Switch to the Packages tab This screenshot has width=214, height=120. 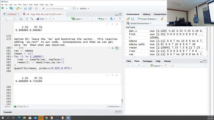pos(147,61)
